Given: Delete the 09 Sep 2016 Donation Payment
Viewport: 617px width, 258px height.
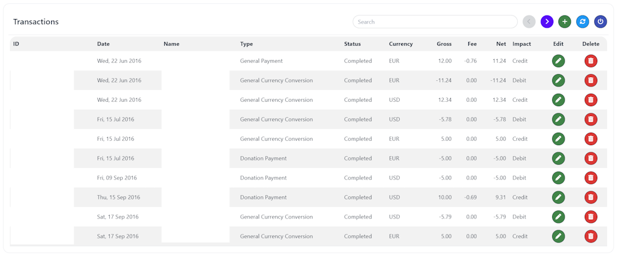Looking at the screenshot, I should pyautogui.click(x=590, y=178).
